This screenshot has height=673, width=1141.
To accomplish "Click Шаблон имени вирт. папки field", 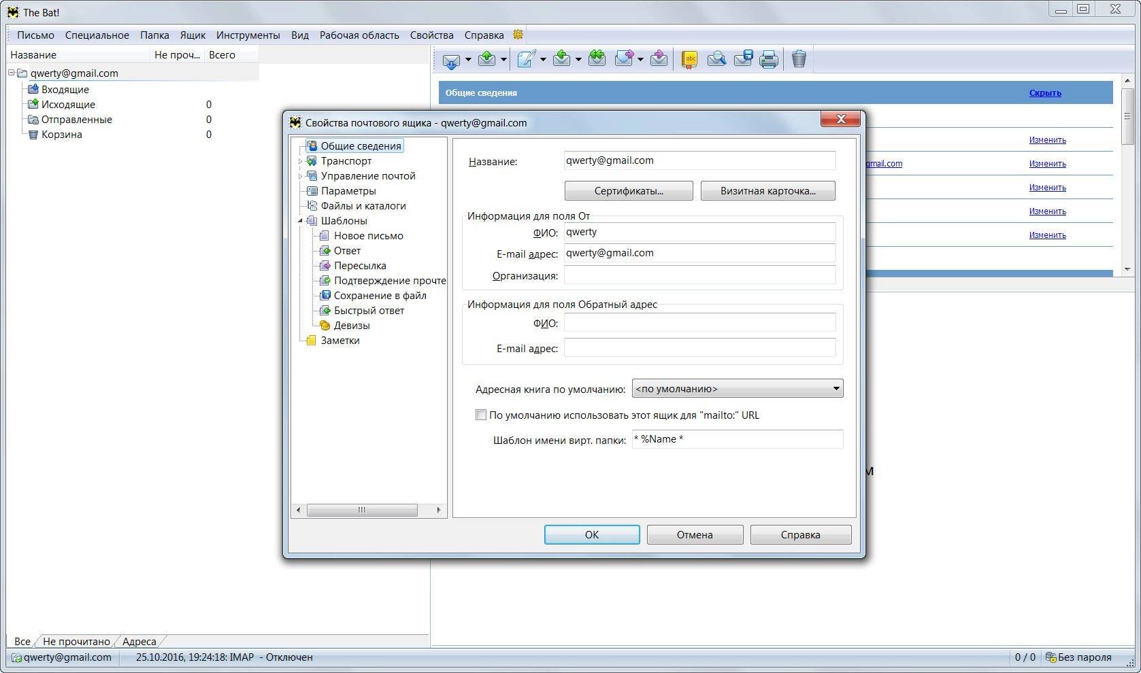I will 738,439.
